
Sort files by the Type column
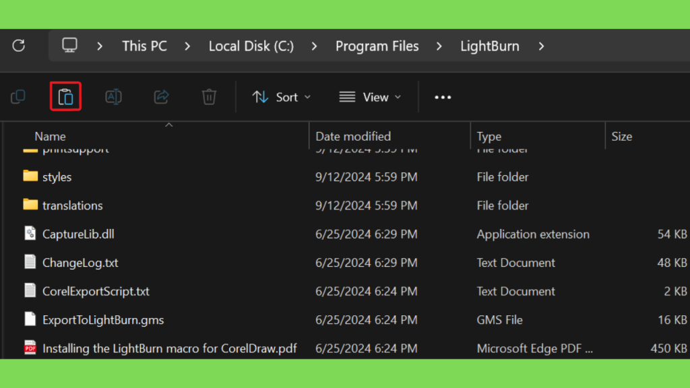click(489, 137)
